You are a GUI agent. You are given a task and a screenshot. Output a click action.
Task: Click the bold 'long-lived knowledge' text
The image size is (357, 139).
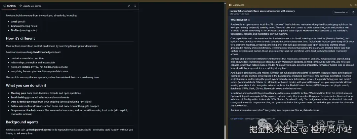(39, 52)
